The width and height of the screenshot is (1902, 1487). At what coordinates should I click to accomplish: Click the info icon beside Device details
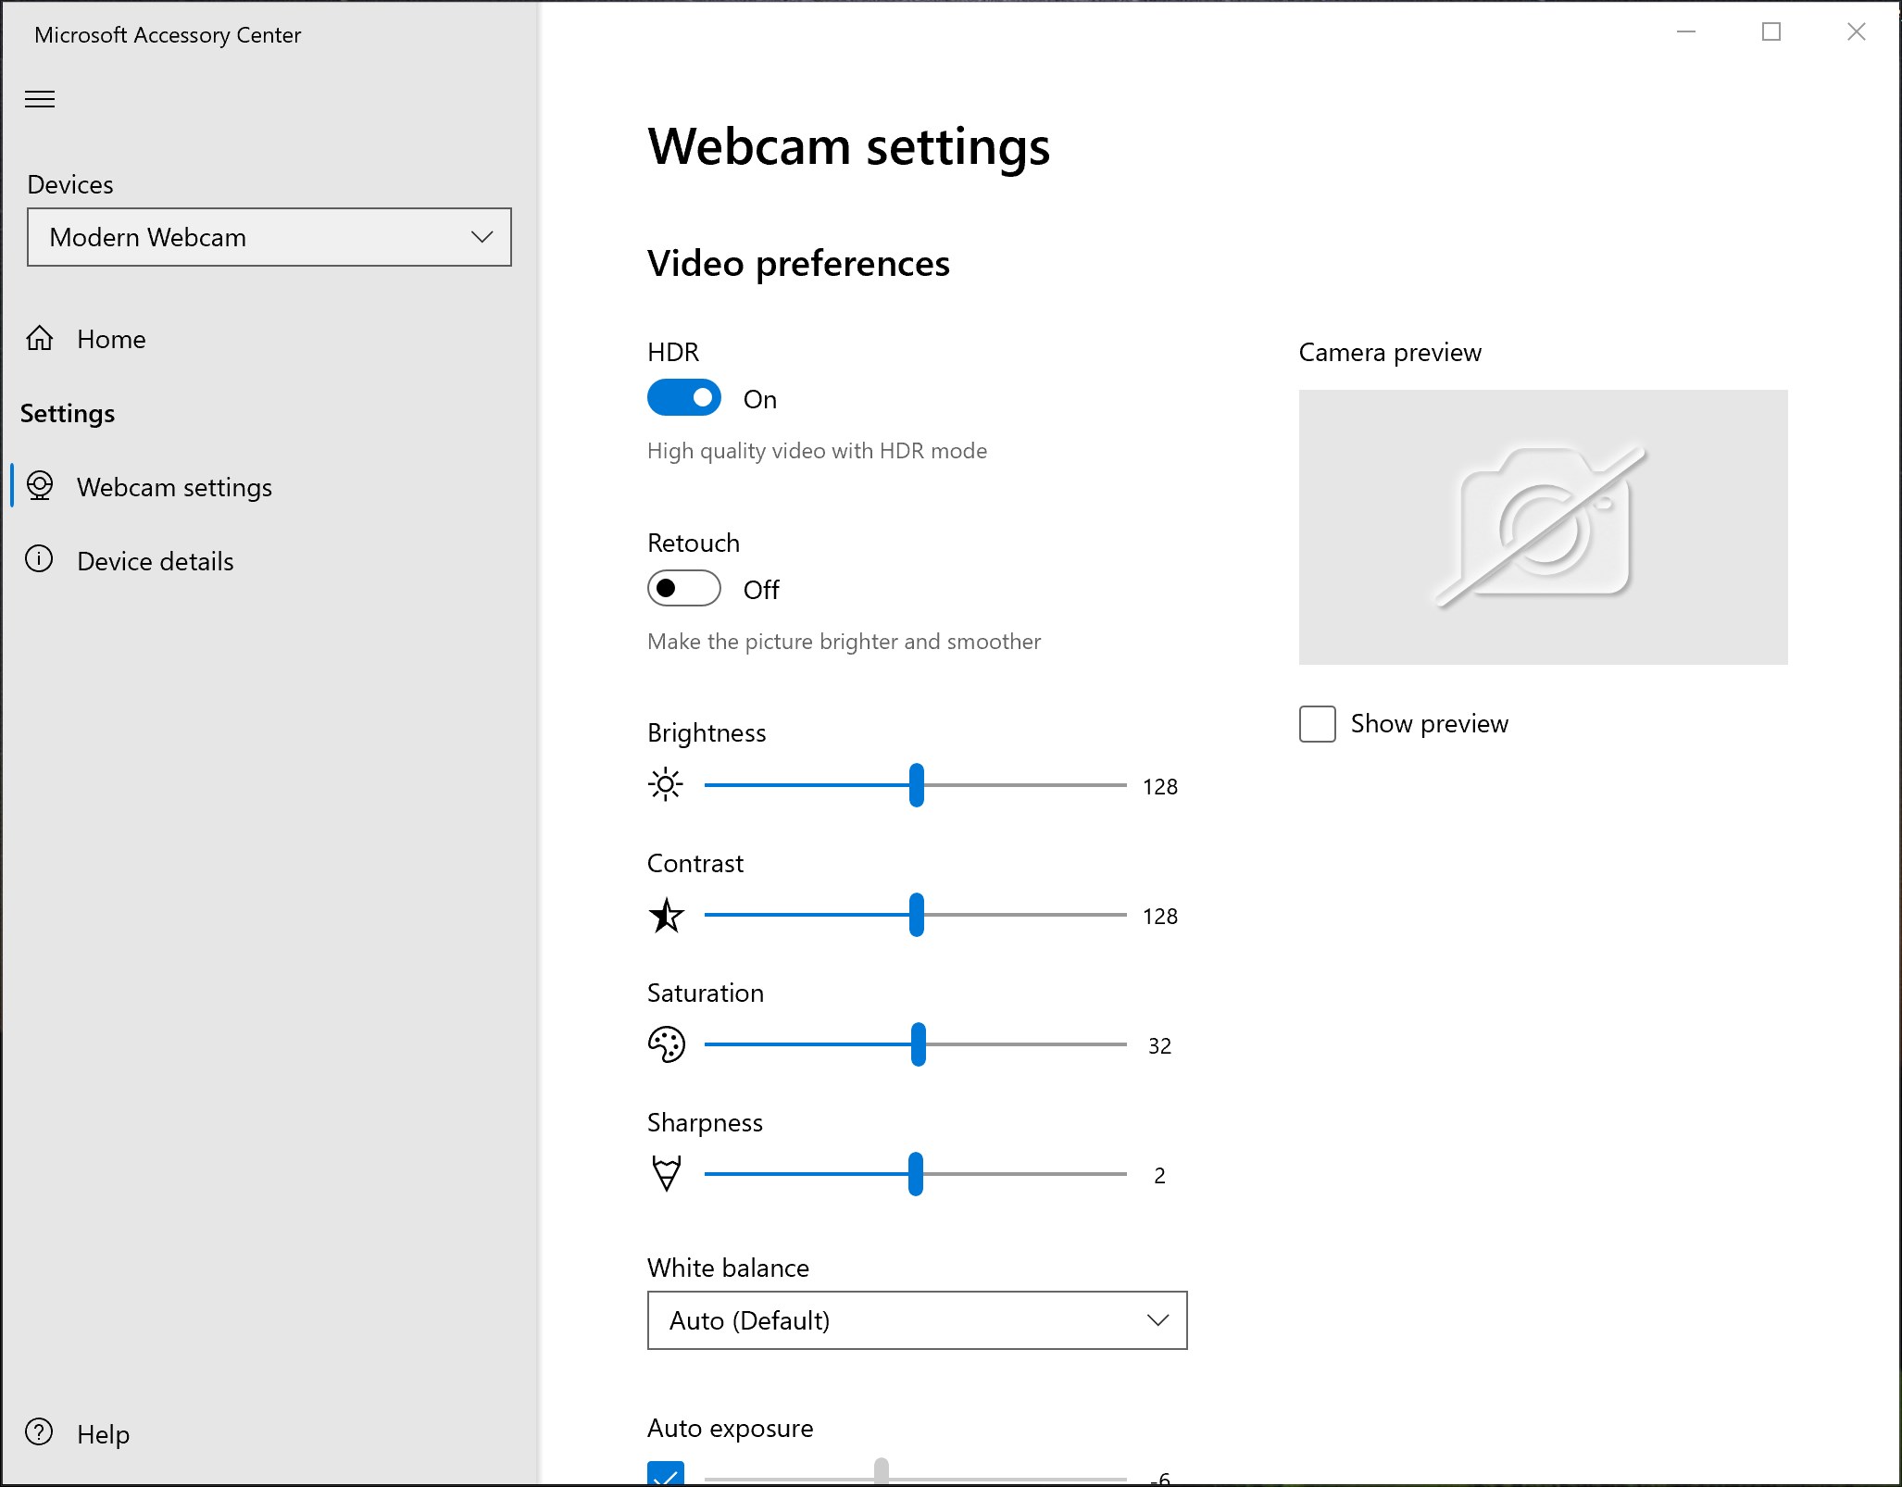pyautogui.click(x=41, y=559)
